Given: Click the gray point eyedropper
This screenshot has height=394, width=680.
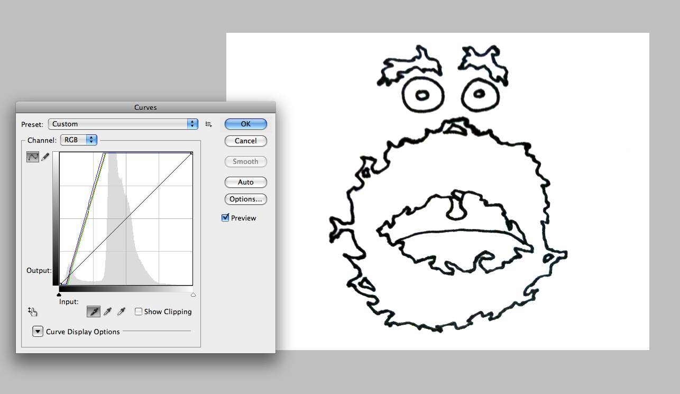Looking at the screenshot, I should (108, 312).
